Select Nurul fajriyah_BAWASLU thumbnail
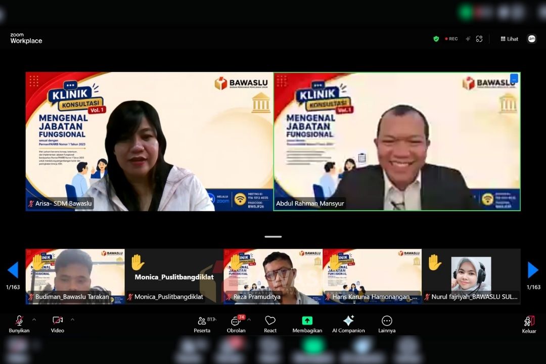Image resolution: width=546 pixels, height=364 pixels. pyautogui.click(x=471, y=277)
